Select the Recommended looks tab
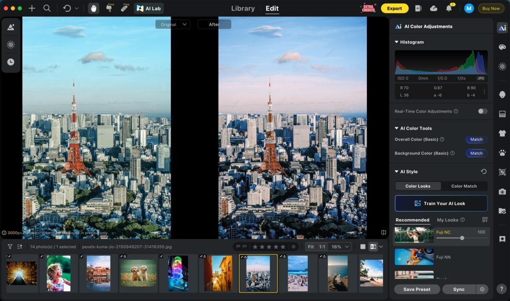The image size is (510, 301). click(x=412, y=220)
